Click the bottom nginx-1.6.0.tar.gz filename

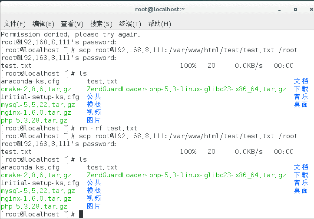click(36, 199)
